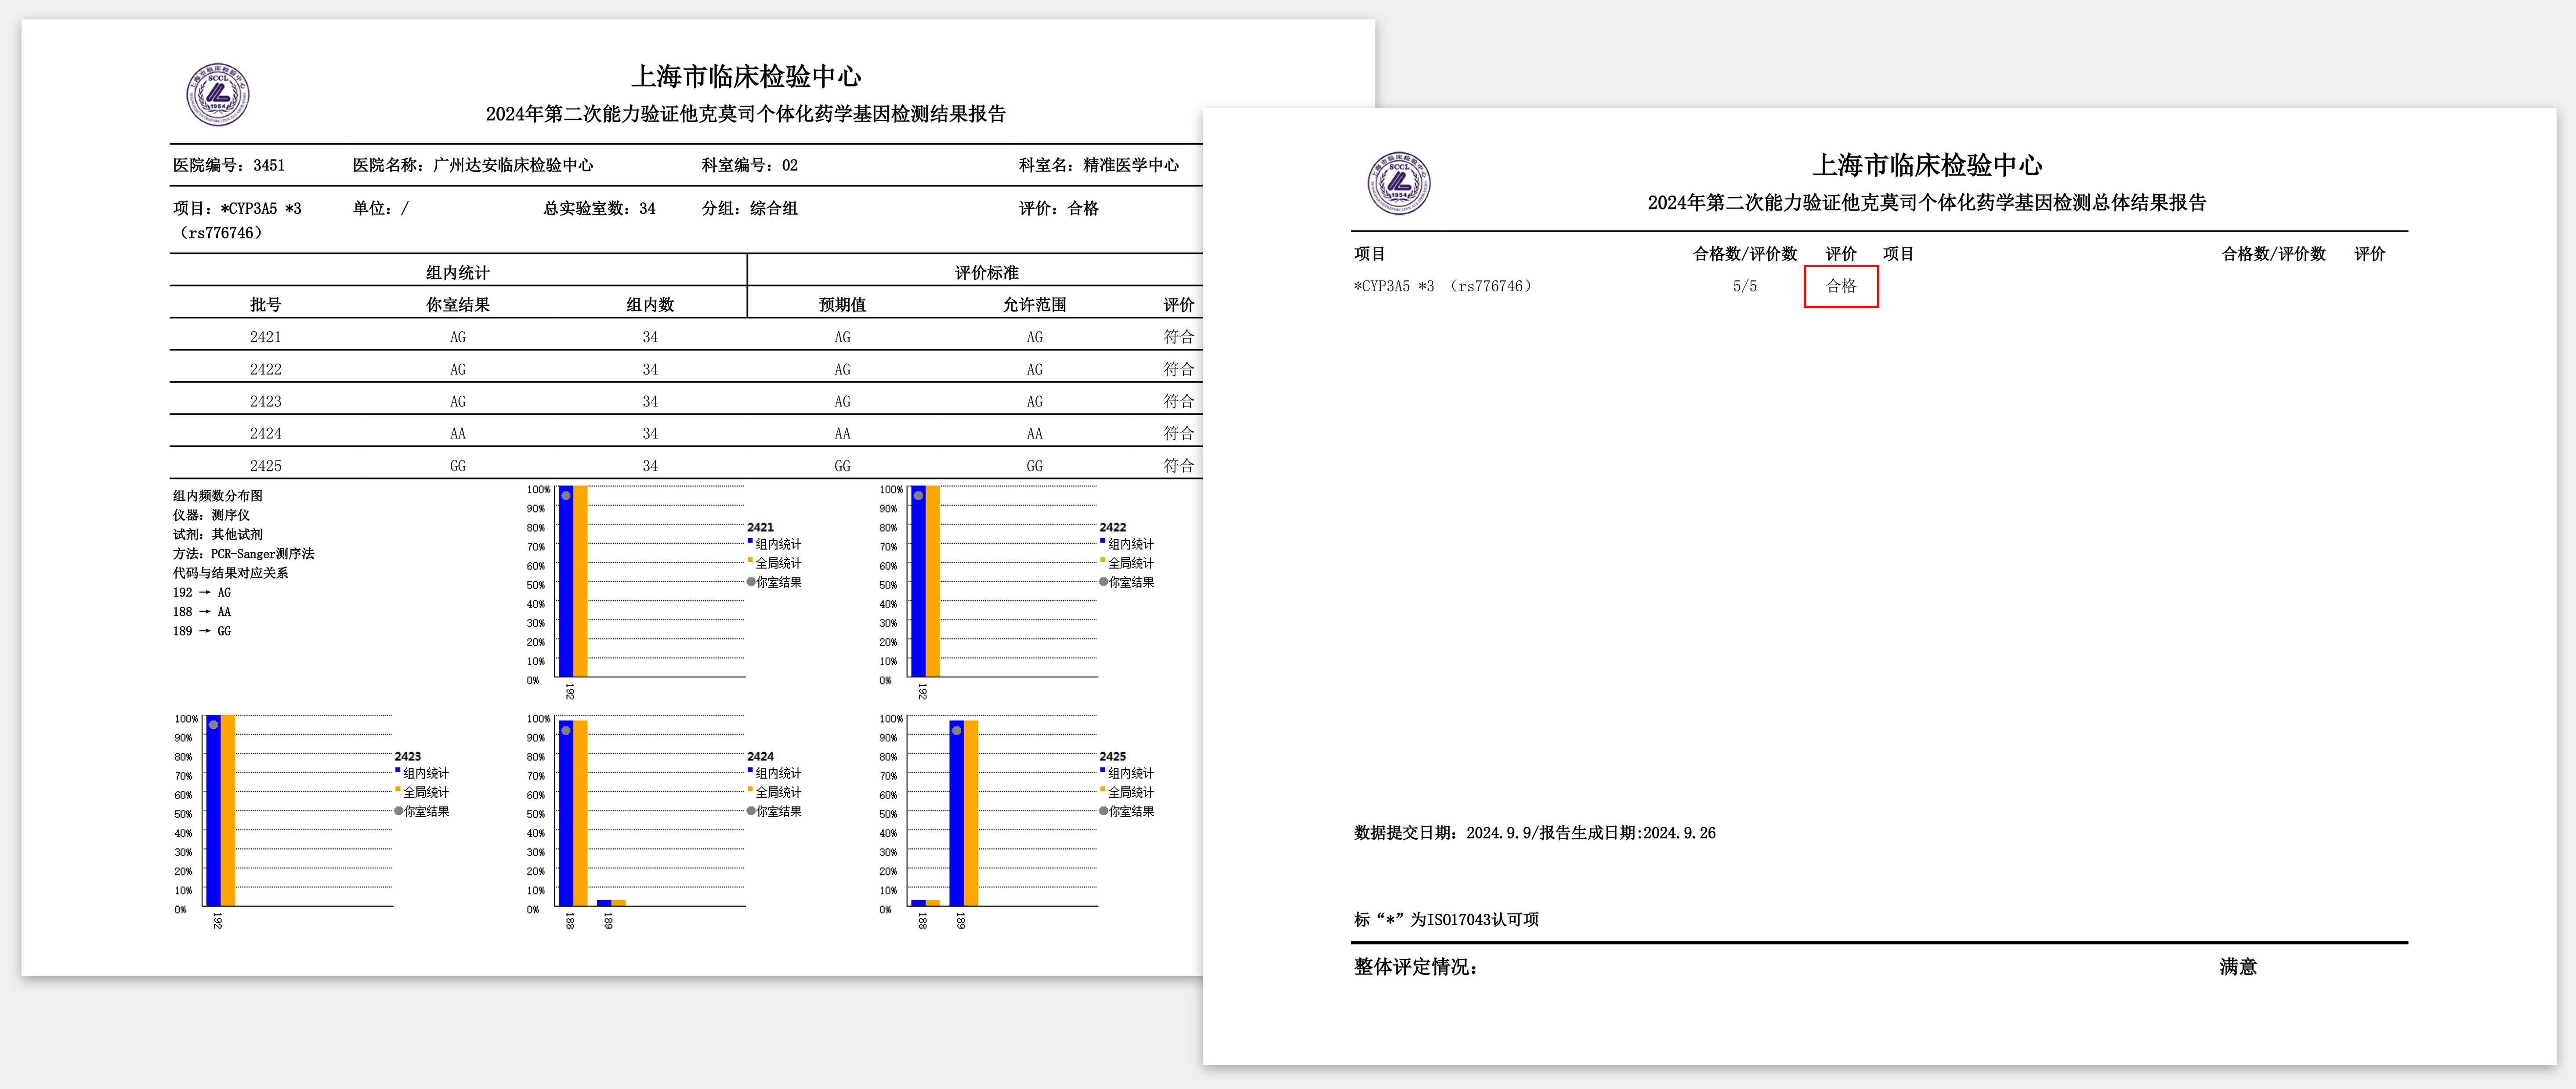Select the 2422 chart legend title
This screenshot has height=1089, width=2576.
click(1113, 527)
